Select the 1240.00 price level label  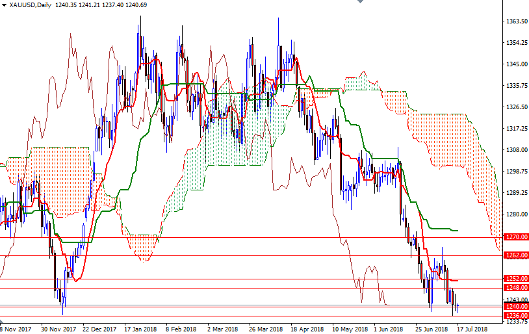coord(516,306)
